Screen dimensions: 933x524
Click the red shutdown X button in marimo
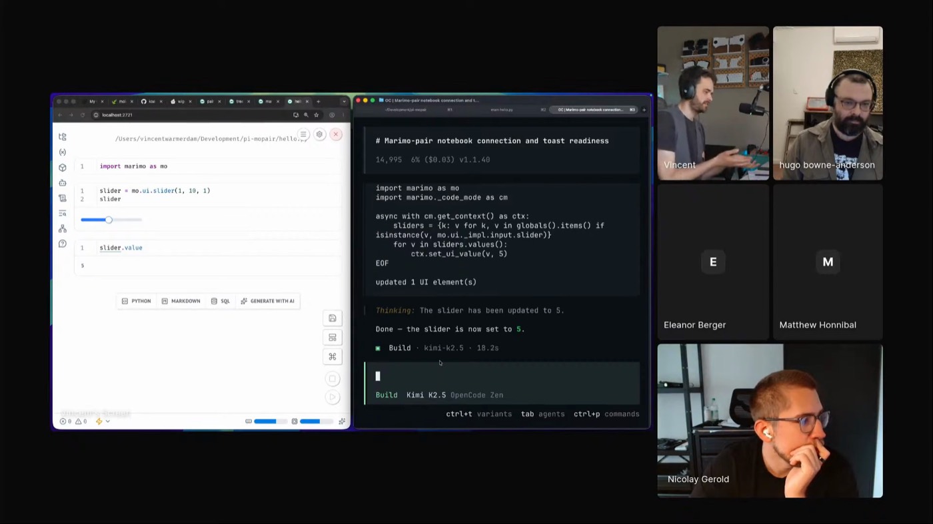[x=336, y=134]
